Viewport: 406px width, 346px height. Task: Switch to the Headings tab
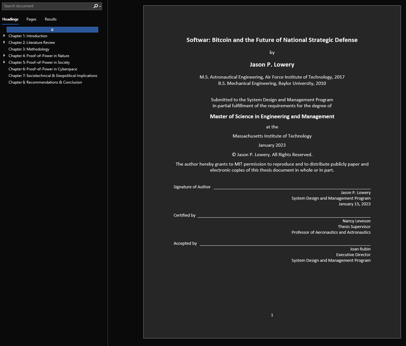10,19
